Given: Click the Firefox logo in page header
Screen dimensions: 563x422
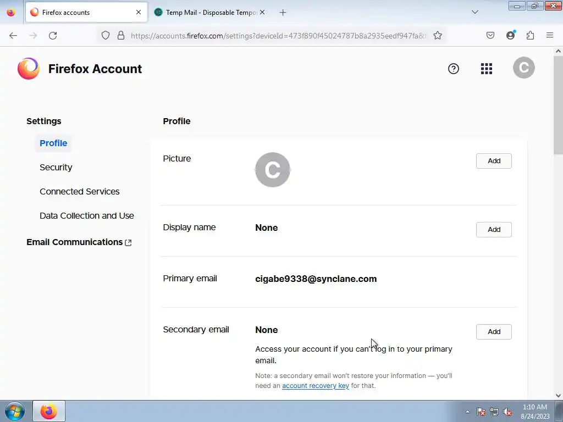Looking at the screenshot, I should coord(29,69).
